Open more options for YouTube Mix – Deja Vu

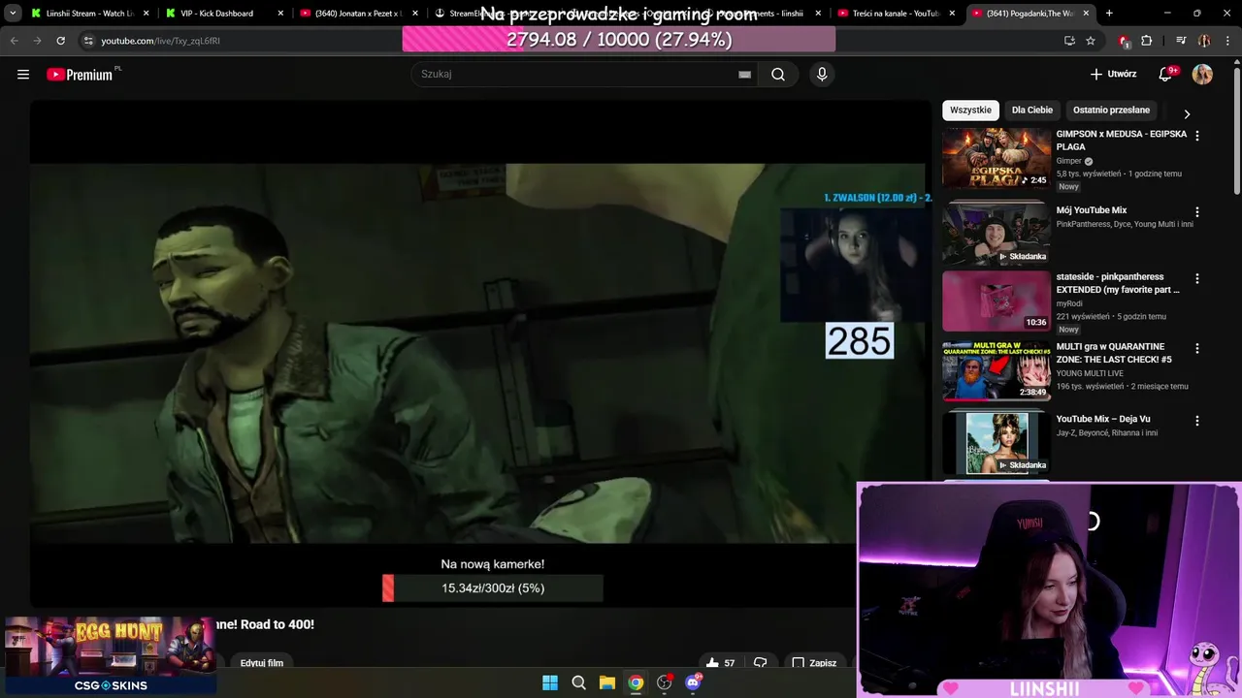1196,421
